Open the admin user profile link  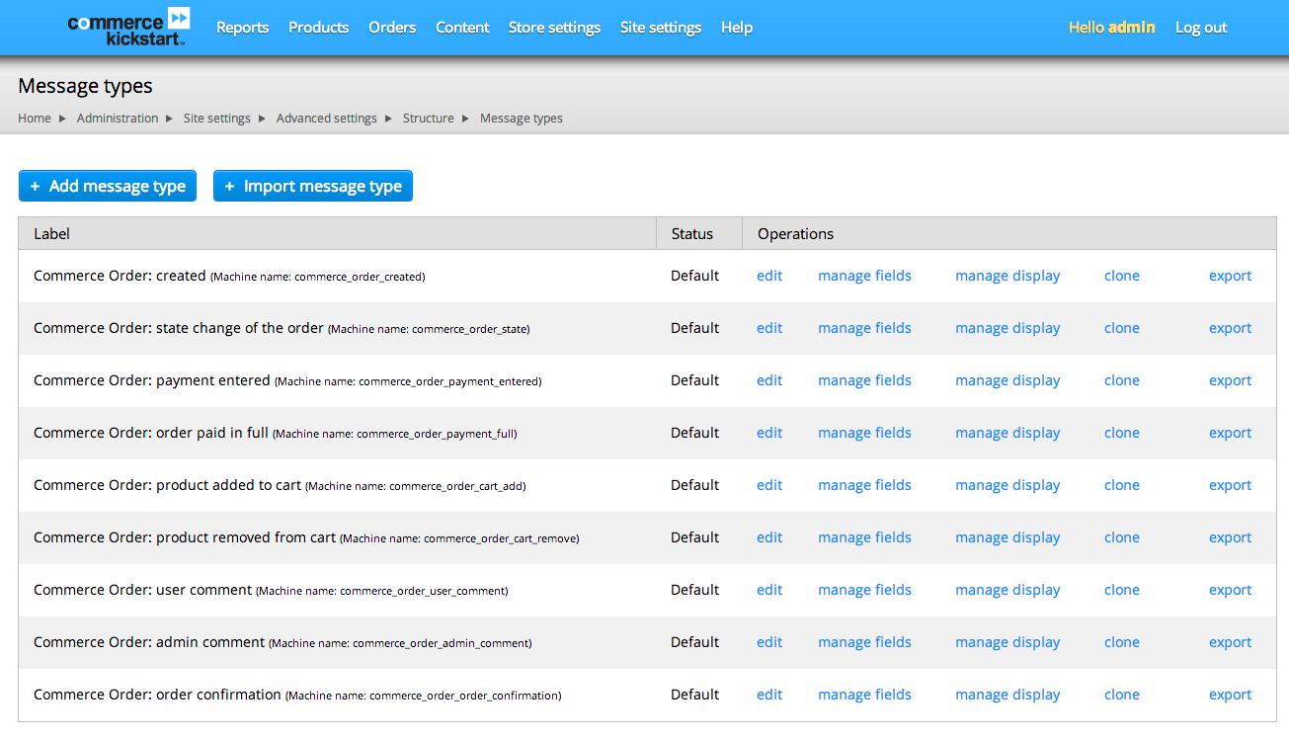(1131, 28)
